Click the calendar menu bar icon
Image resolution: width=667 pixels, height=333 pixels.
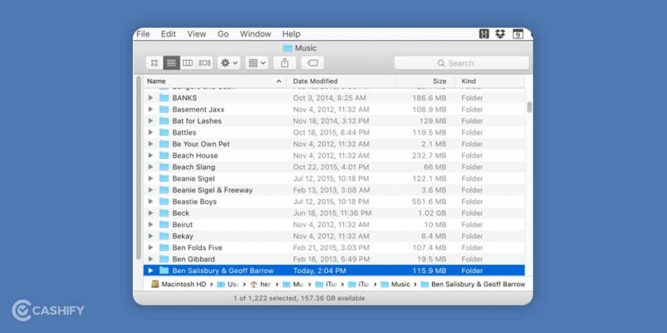pyautogui.click(x=518, y=34)
